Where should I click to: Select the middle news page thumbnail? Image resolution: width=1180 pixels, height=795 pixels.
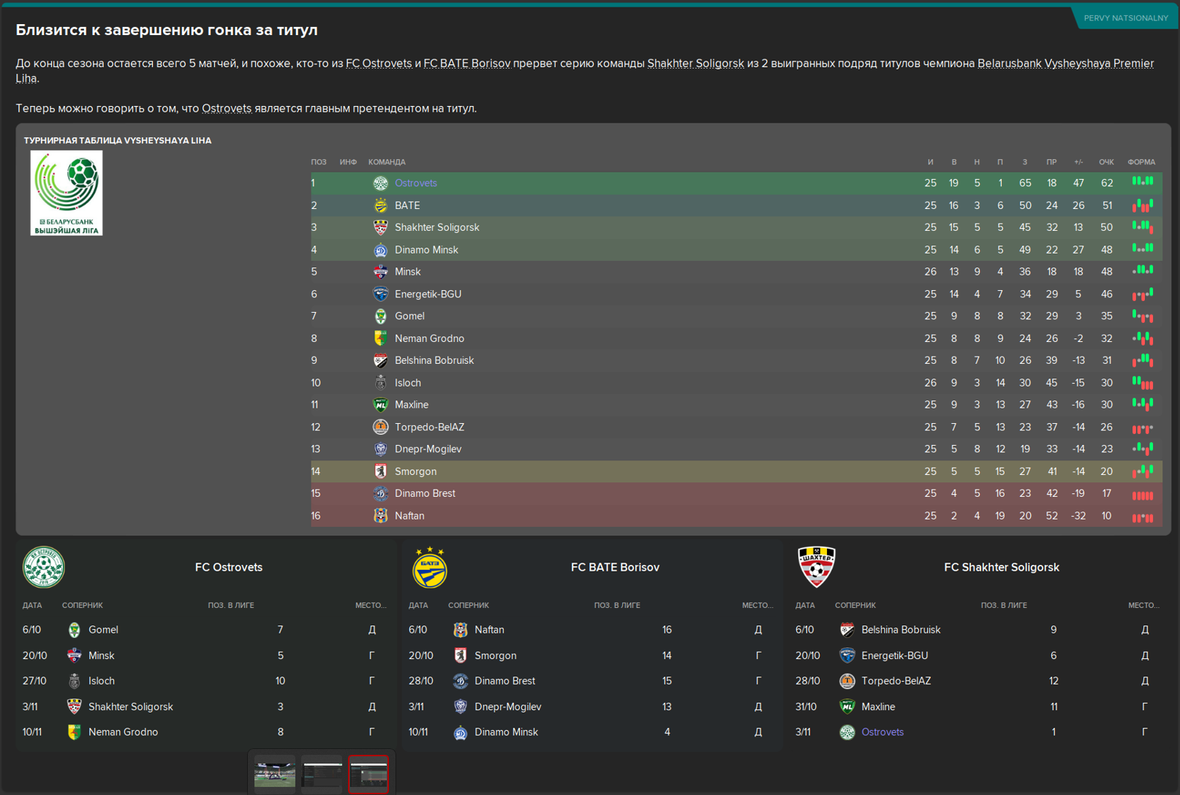[x=322, y=774]
